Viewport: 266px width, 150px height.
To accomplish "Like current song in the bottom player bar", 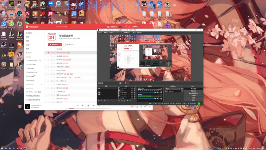I will pos(41,106).
